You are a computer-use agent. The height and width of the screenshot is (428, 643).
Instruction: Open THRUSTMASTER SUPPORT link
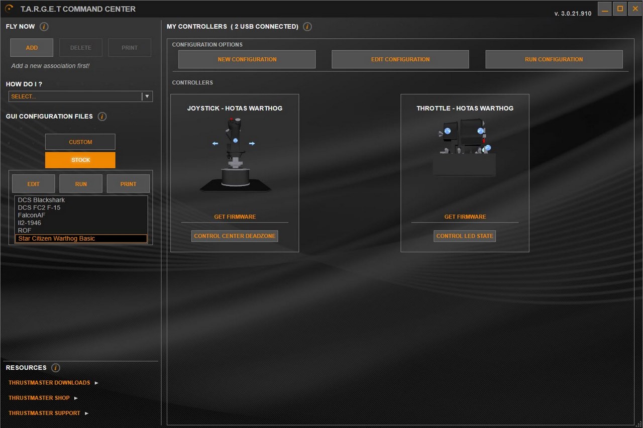pyautogui.click(x=44, y=413)
